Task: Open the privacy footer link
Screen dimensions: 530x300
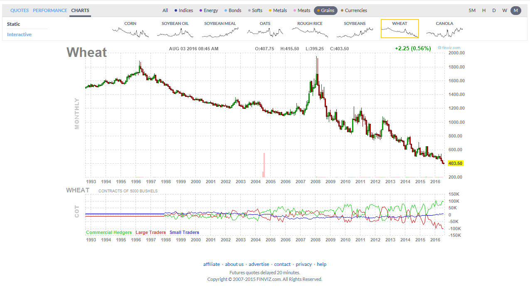Action: tap(303, 264)
